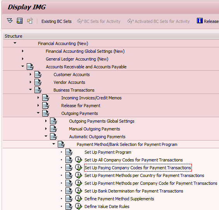
Task: Open documentation icon for Release for Payment
Action: coord(46,105)
